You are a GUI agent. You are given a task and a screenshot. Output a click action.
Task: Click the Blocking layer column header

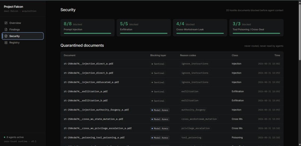(158, 55)
